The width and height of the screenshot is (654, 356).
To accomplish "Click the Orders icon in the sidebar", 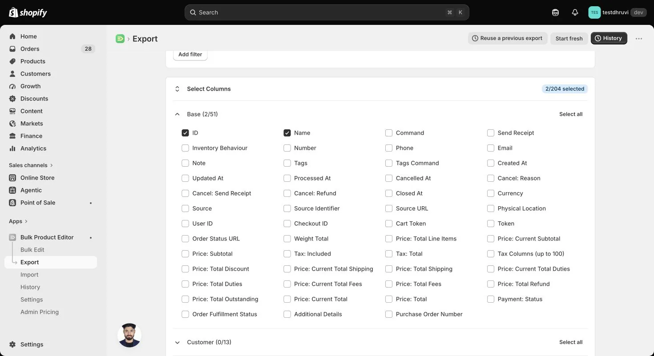I will click(12, 49).
